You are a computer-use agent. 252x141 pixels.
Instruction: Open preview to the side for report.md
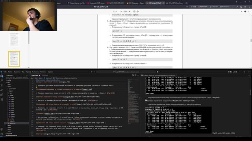[x=133, y=75]
